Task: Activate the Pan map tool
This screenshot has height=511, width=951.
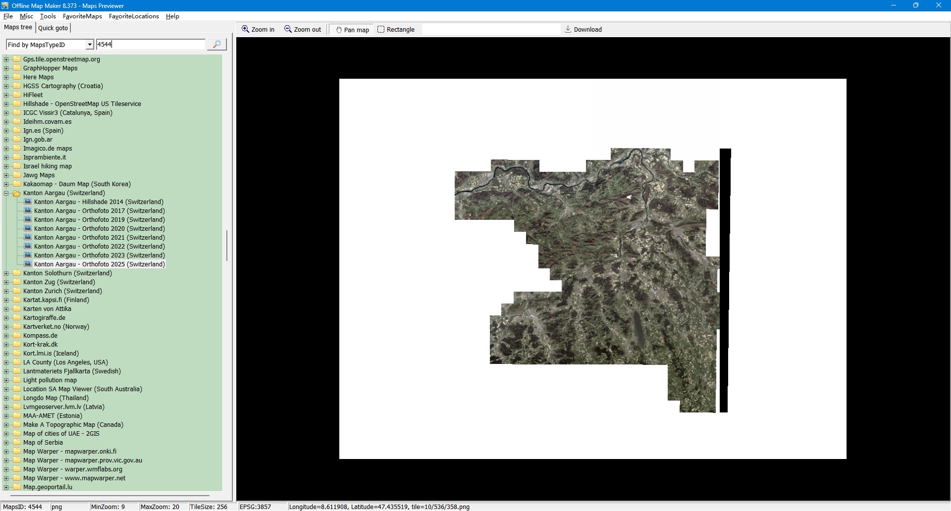Action: [352, 30]
